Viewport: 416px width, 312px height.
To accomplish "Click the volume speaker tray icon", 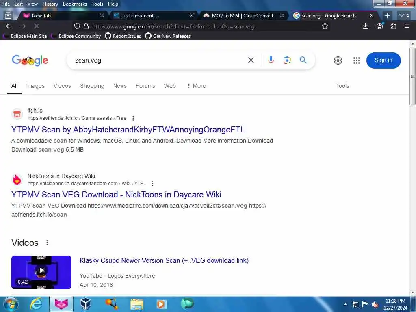I will 375,305.
